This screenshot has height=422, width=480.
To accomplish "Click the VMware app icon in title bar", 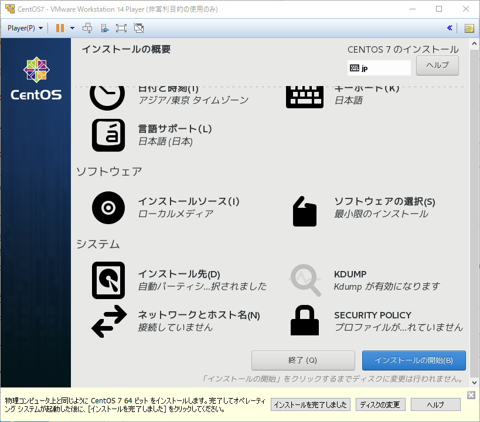I will [x=10, y=9].
